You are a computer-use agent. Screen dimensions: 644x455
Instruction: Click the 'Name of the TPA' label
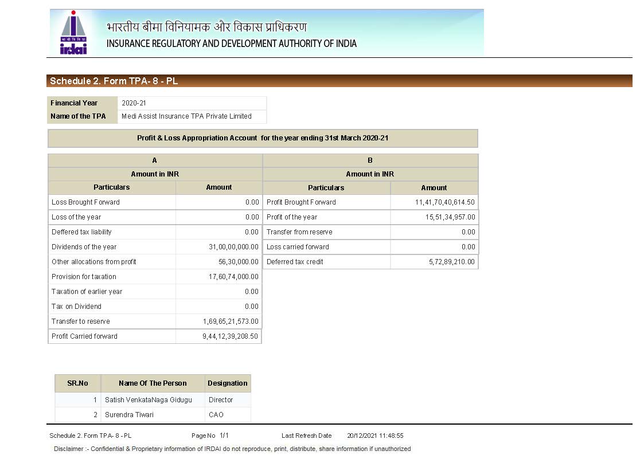[x=78, y=116]
